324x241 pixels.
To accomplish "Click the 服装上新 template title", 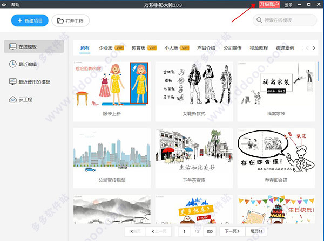I will [x=112, y=113].
